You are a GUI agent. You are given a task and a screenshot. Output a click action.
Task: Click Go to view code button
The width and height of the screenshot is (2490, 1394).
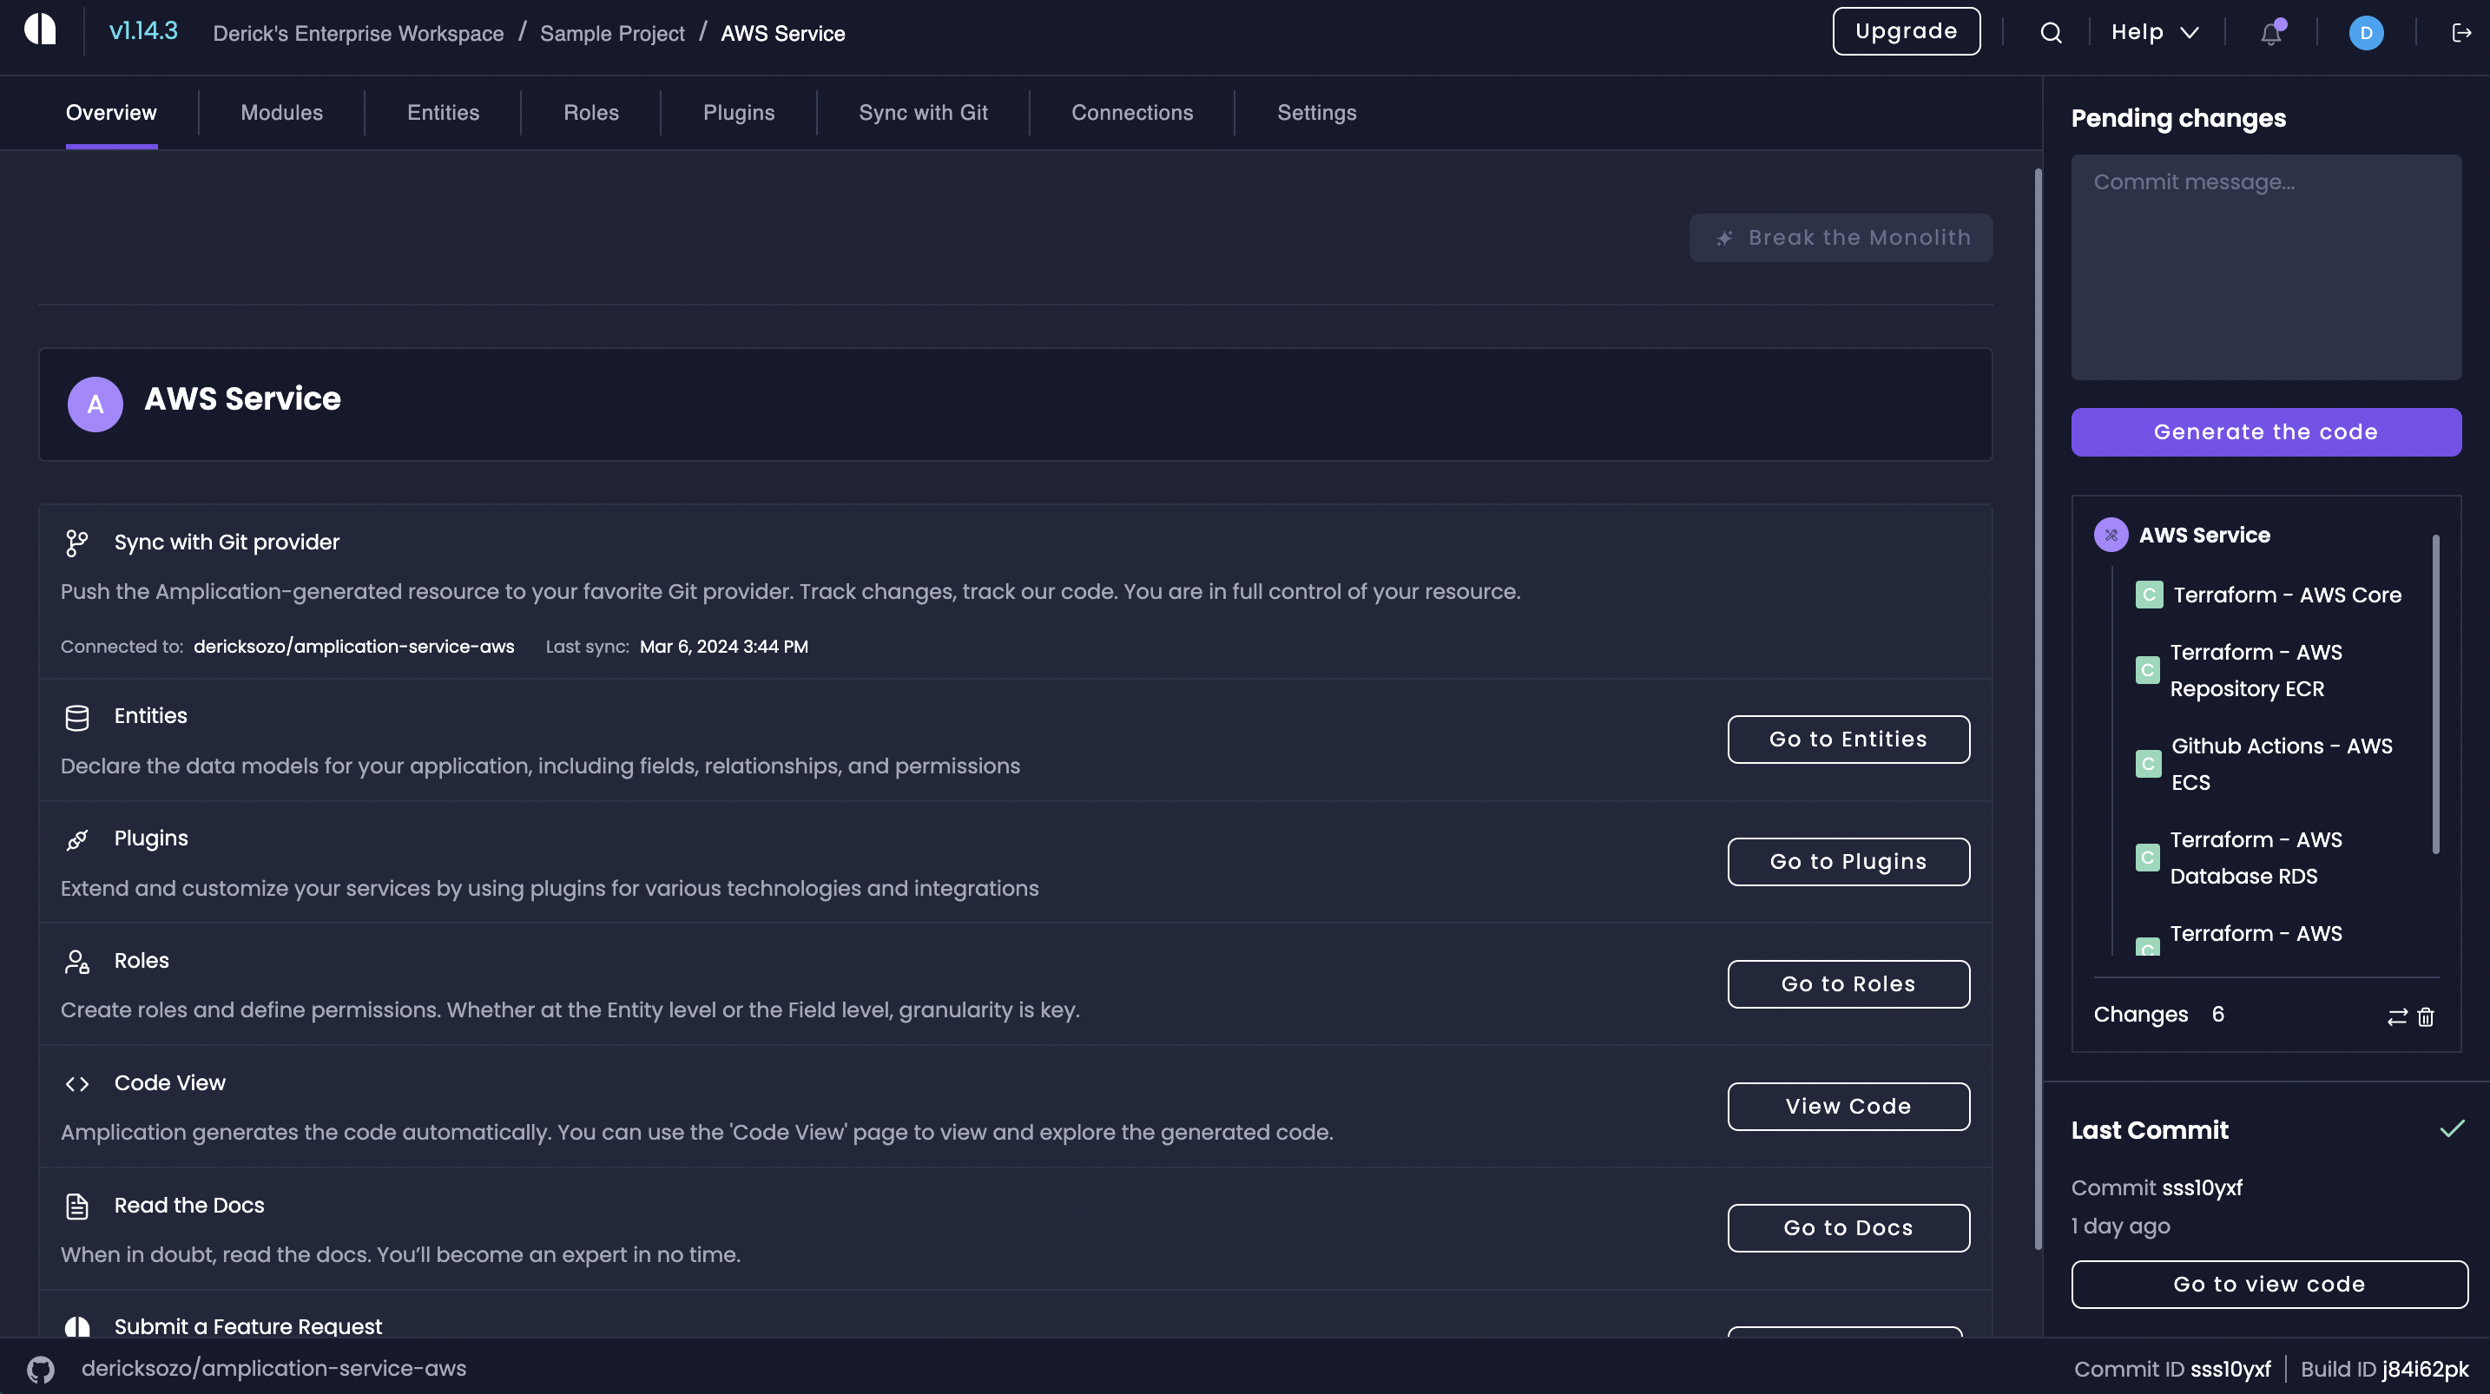2269,1284
